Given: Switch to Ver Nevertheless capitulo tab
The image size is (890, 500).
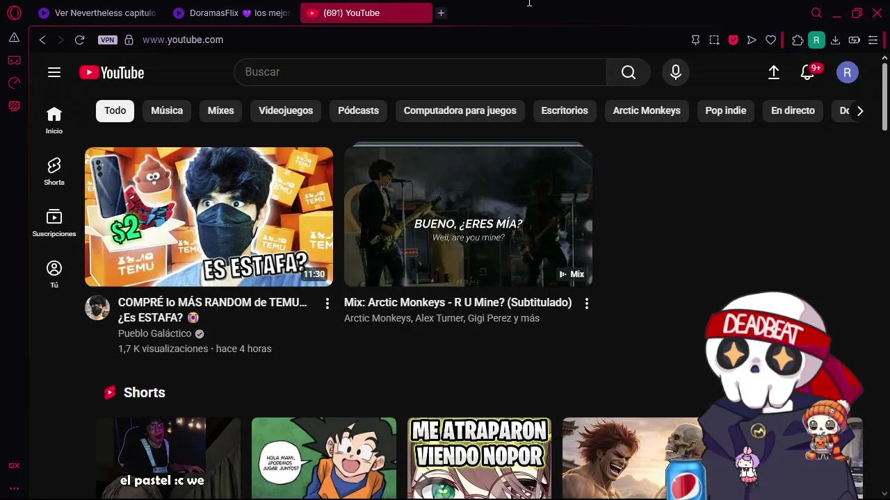Looking at the screenshot, I should coord(97,12).
